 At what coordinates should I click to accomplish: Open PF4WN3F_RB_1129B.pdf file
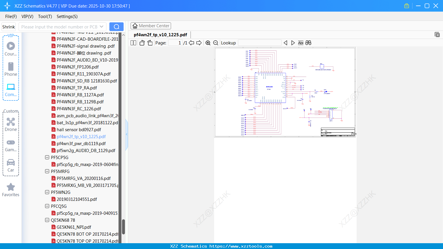pos(80,102)
